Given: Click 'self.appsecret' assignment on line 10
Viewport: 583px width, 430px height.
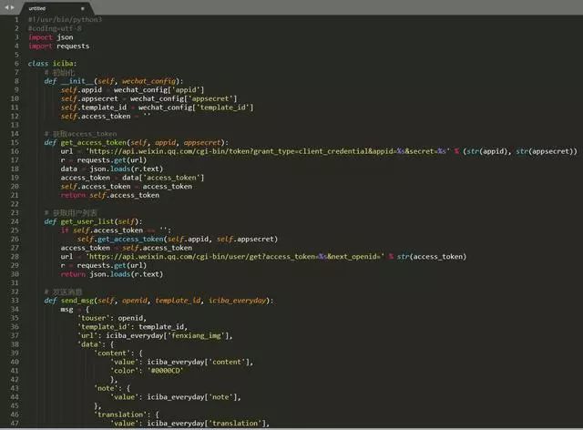Looking at the screenshot, I should coord(149,98).
